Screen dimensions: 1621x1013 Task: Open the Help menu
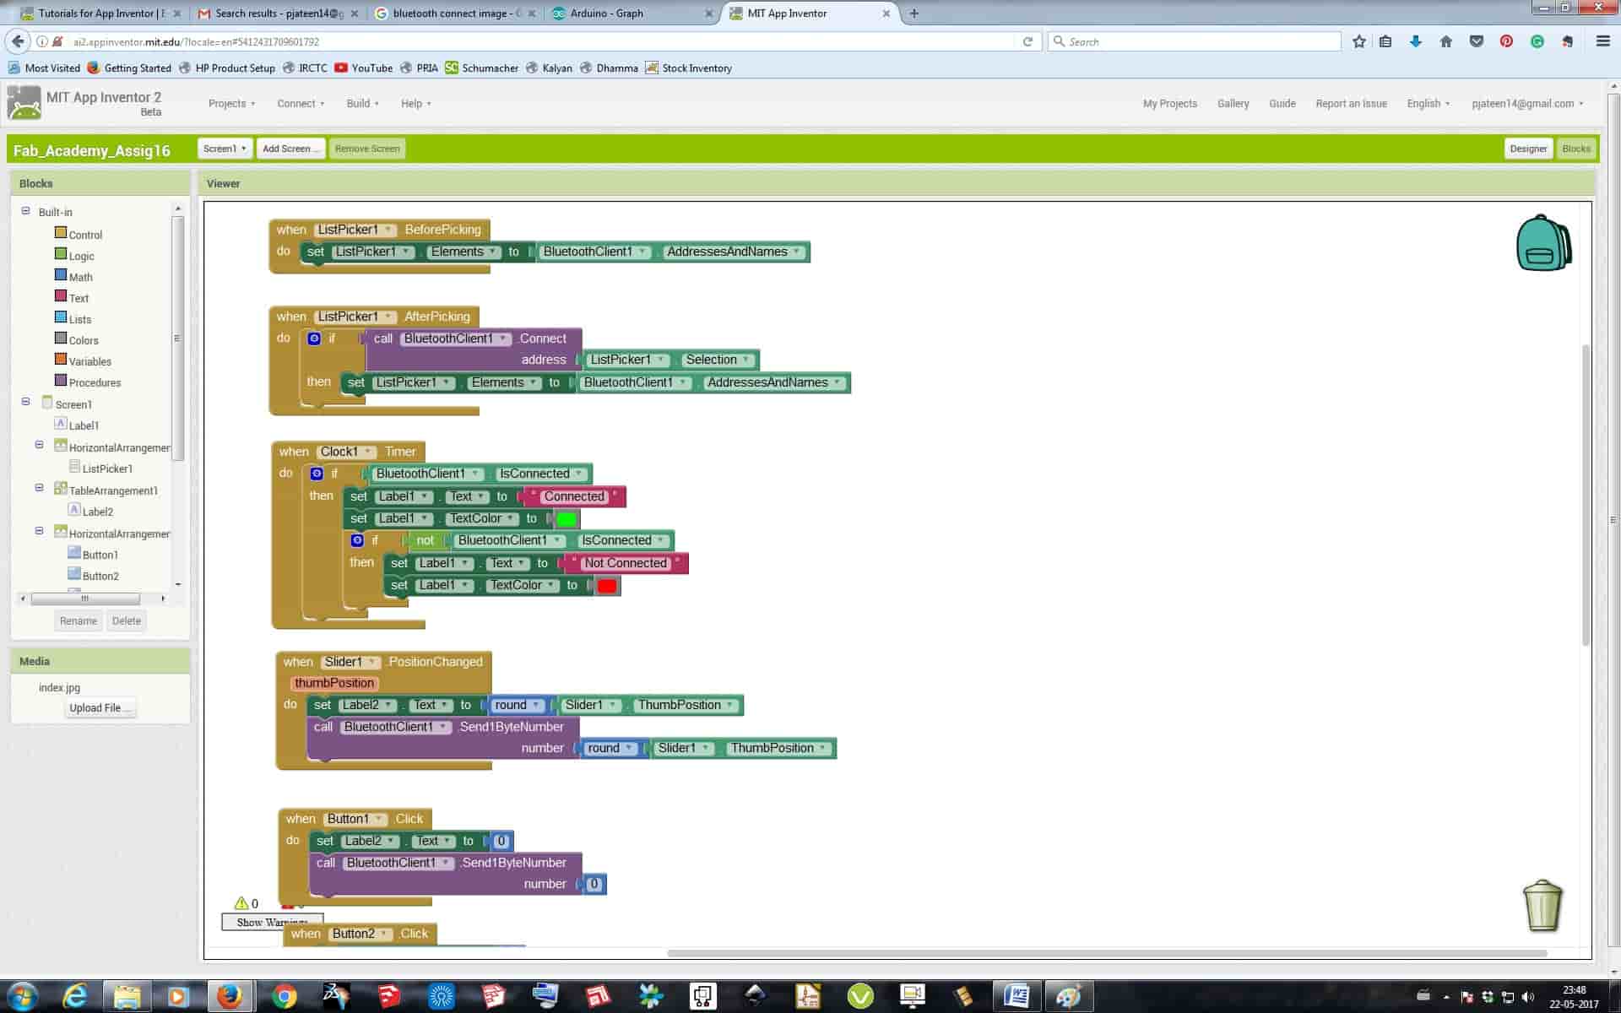click(415, 104)
